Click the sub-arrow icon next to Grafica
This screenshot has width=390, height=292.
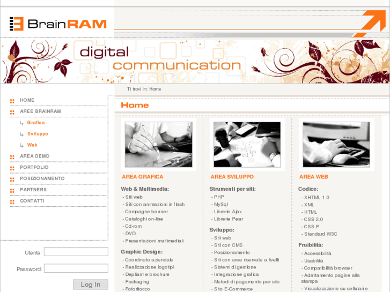point(21,123)
